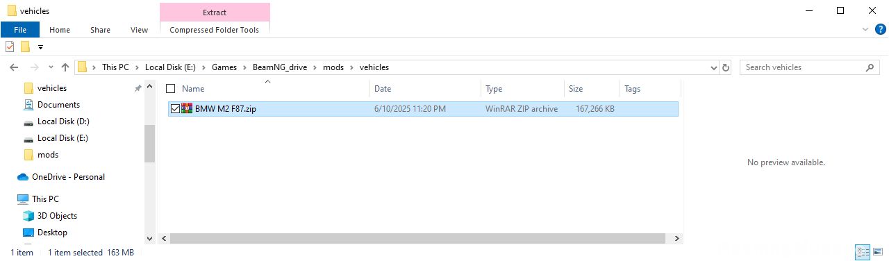Open Desktop in the sidebar
This screenshot has width=889, height=261.
(x=52, y=233)
